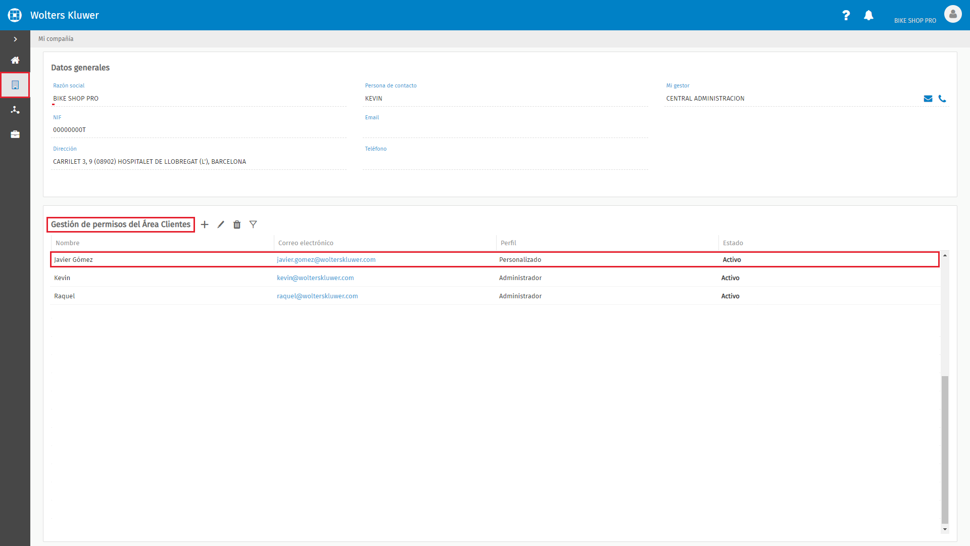The width and height of the screenshot is (970, 546).
Task: Select the Javier Gómez row
Action: tap(495, 259)
